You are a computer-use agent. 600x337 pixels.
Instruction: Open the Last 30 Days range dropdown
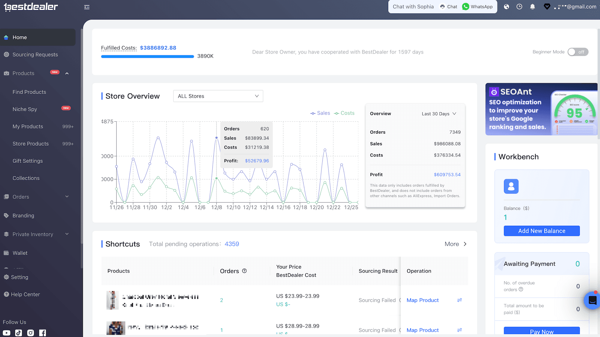pos(439,114)
